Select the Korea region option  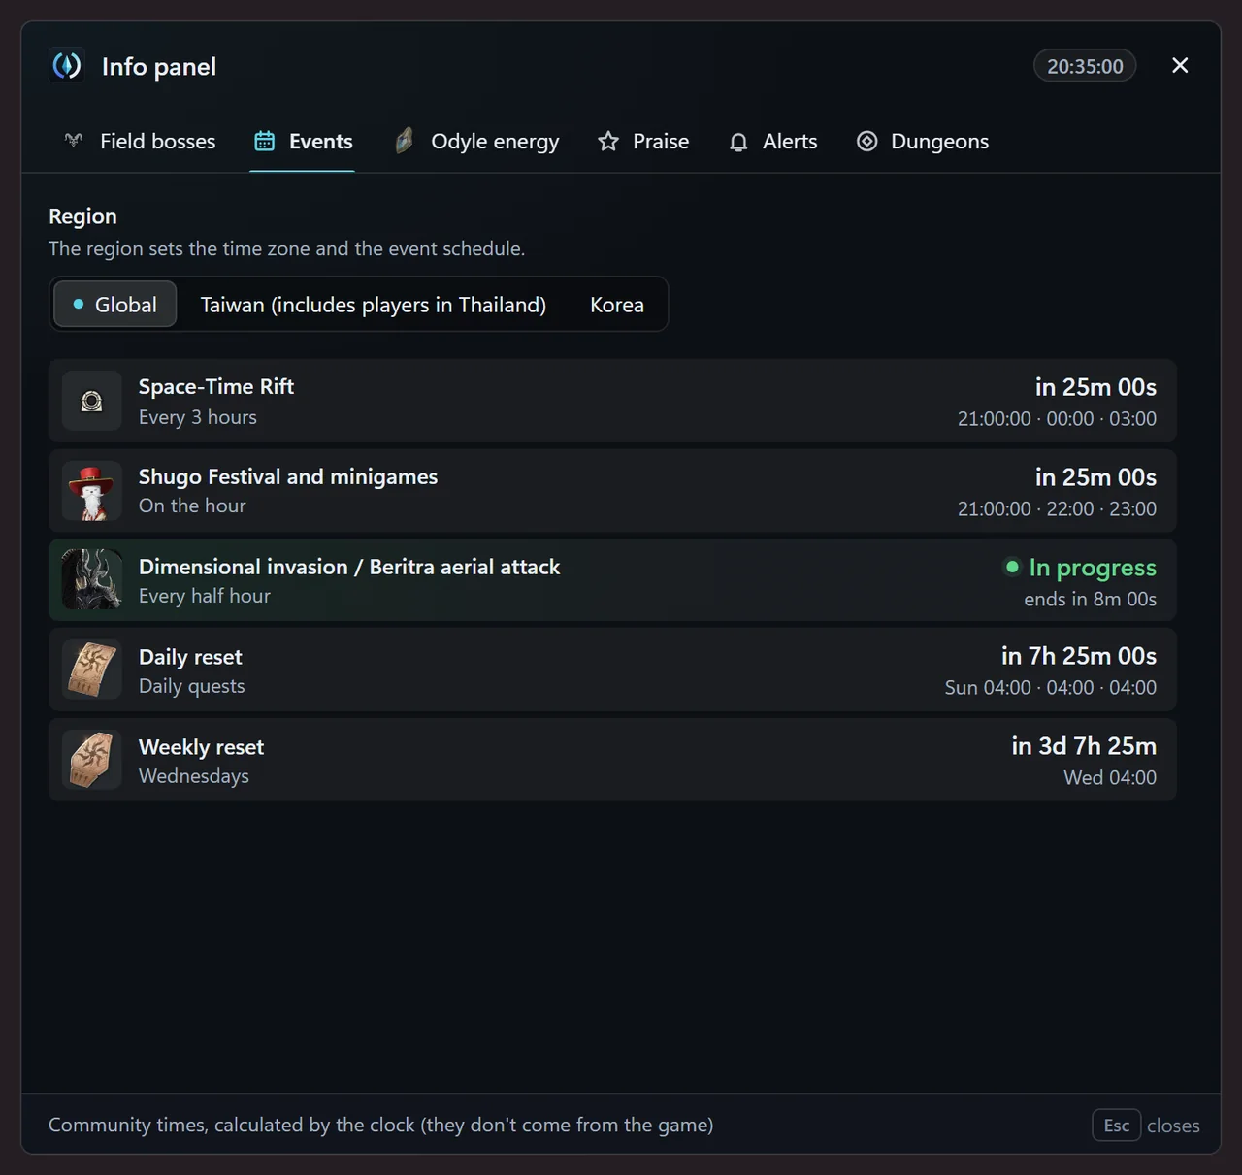coord(617,305)
